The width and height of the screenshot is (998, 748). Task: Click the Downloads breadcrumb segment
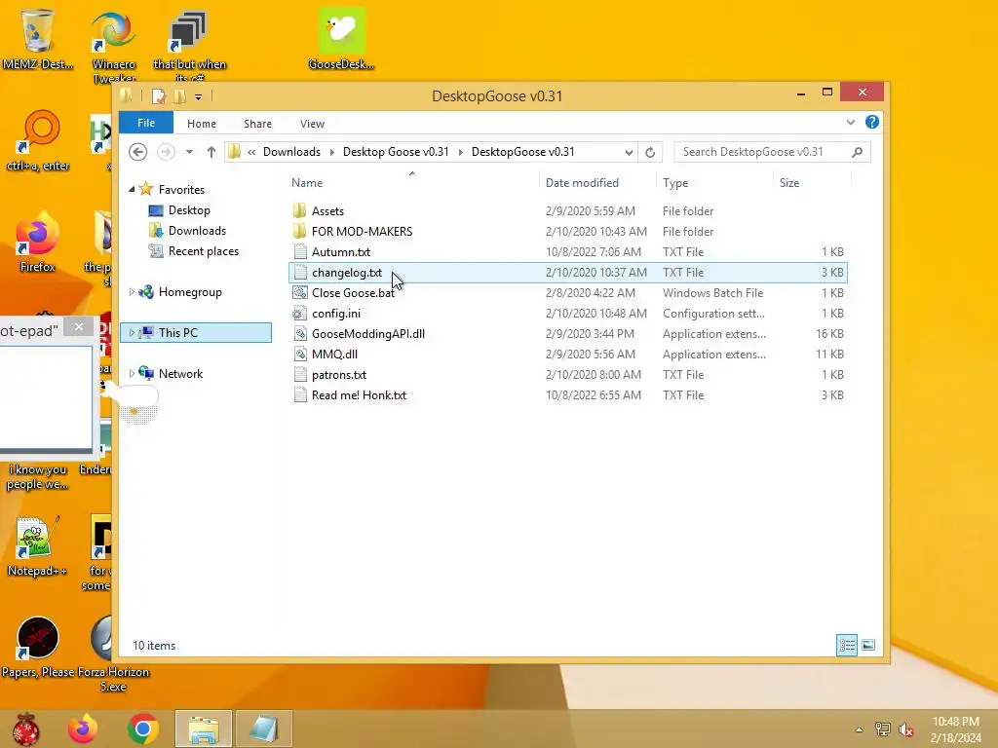(291, 151)
